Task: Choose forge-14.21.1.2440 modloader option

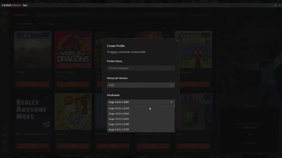Action: point(141,124)
